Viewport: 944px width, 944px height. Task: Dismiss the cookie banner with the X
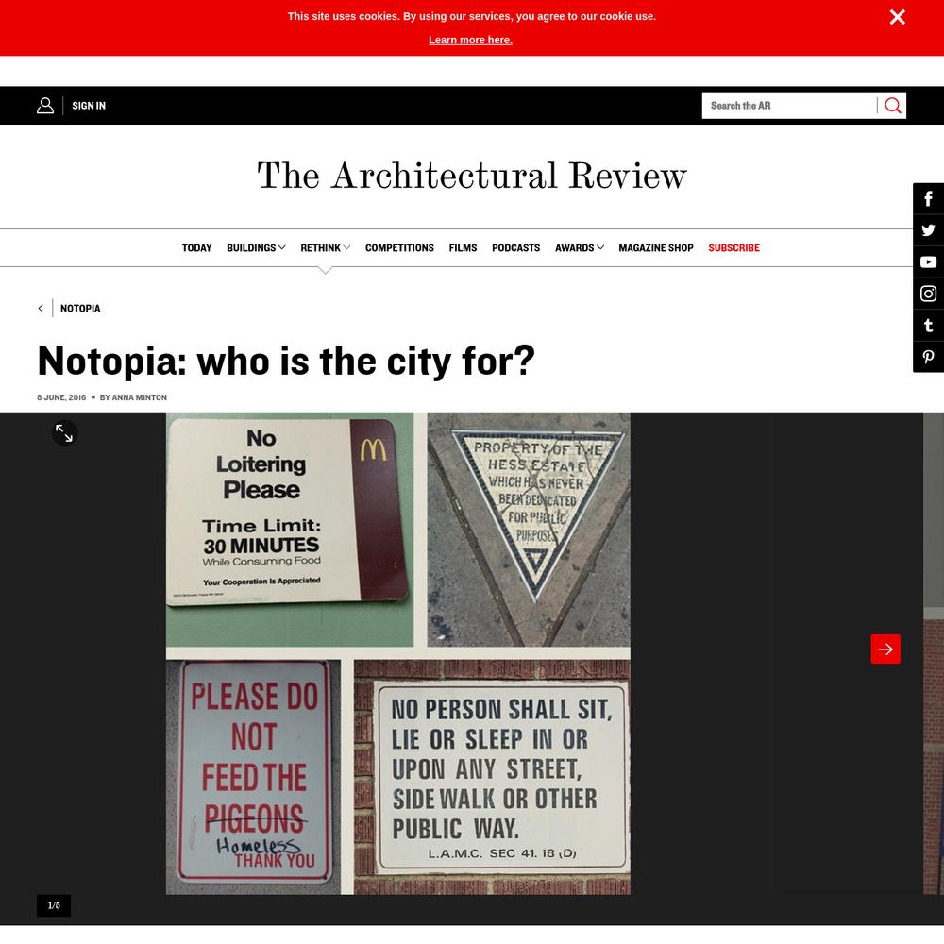[x=897, y=17]
